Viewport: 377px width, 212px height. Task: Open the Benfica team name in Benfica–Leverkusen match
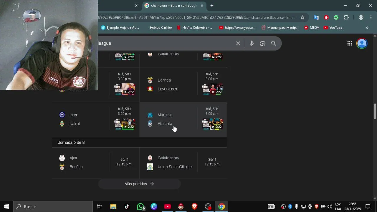click(164, 80)
